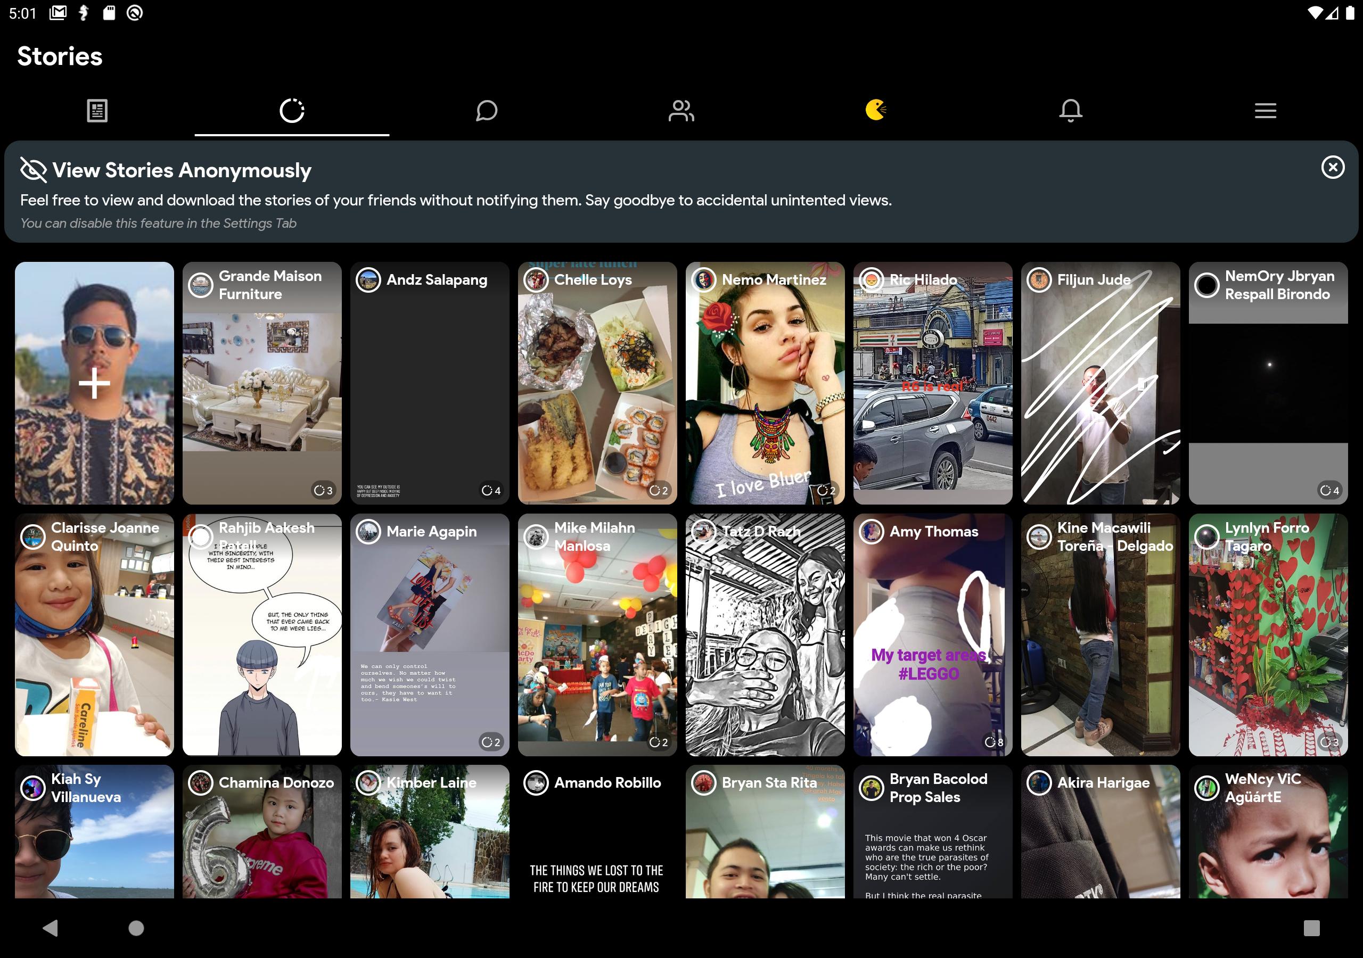This screenshot has height=958, width=1363.
Task: View Ric Hilado street story
Action: 933,383
